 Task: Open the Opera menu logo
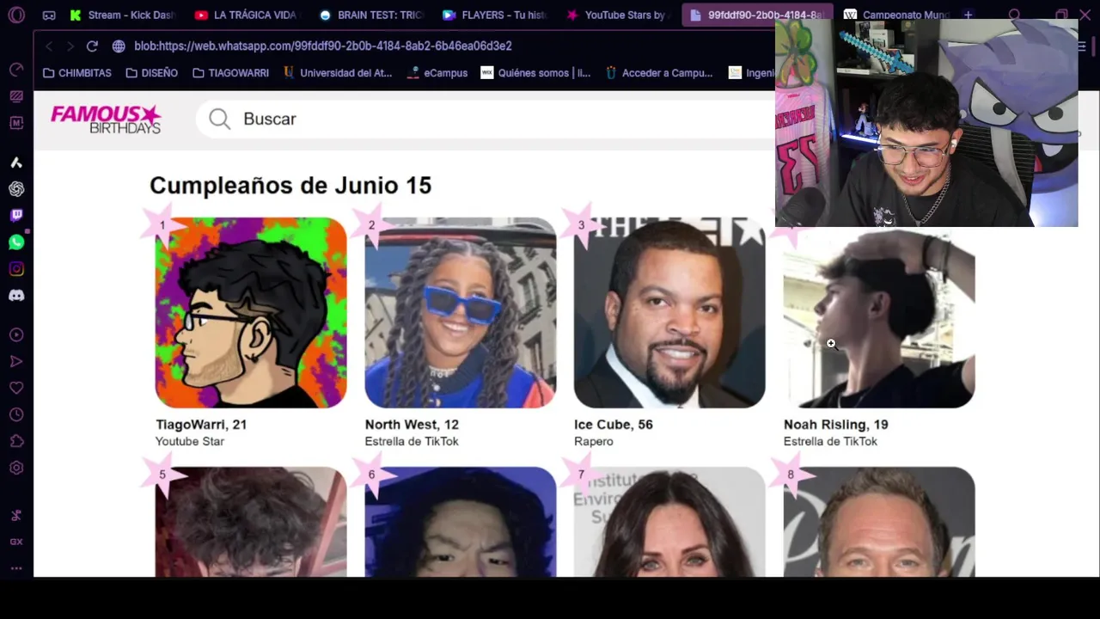click(16, 15)
